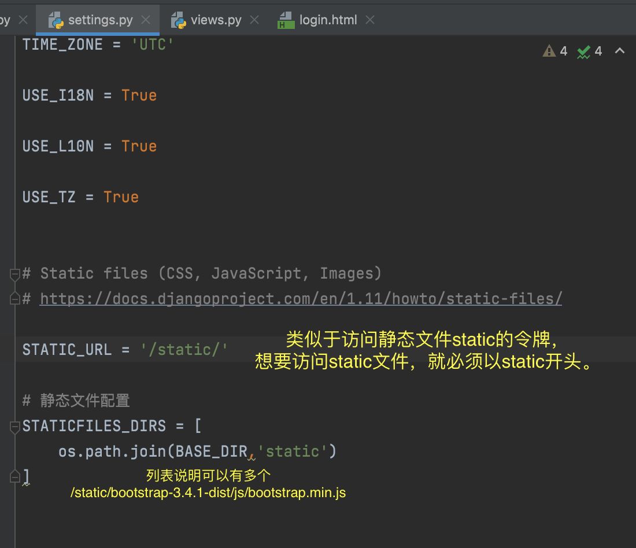636x548 pixels.
Task: Click the 'static' string argument
Action: click(292, 451)
